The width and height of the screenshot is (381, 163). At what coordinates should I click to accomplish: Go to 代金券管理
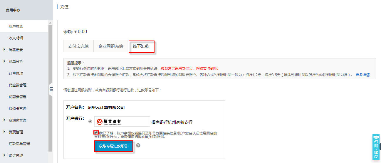(x=18, y=85)
